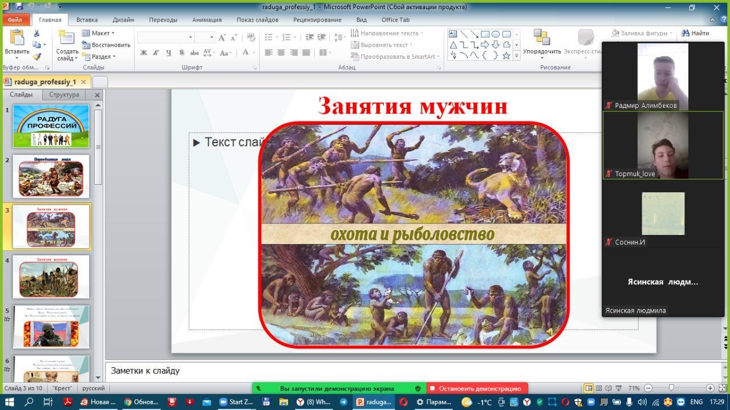This screenshot has width=730, height=410.
Task: Click the Clear Formatting icon
Action: [x=250, y=38]
